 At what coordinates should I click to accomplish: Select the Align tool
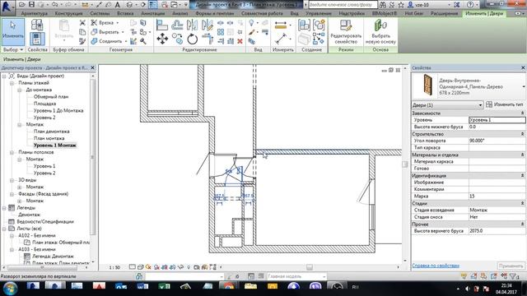tap(162, 25)
